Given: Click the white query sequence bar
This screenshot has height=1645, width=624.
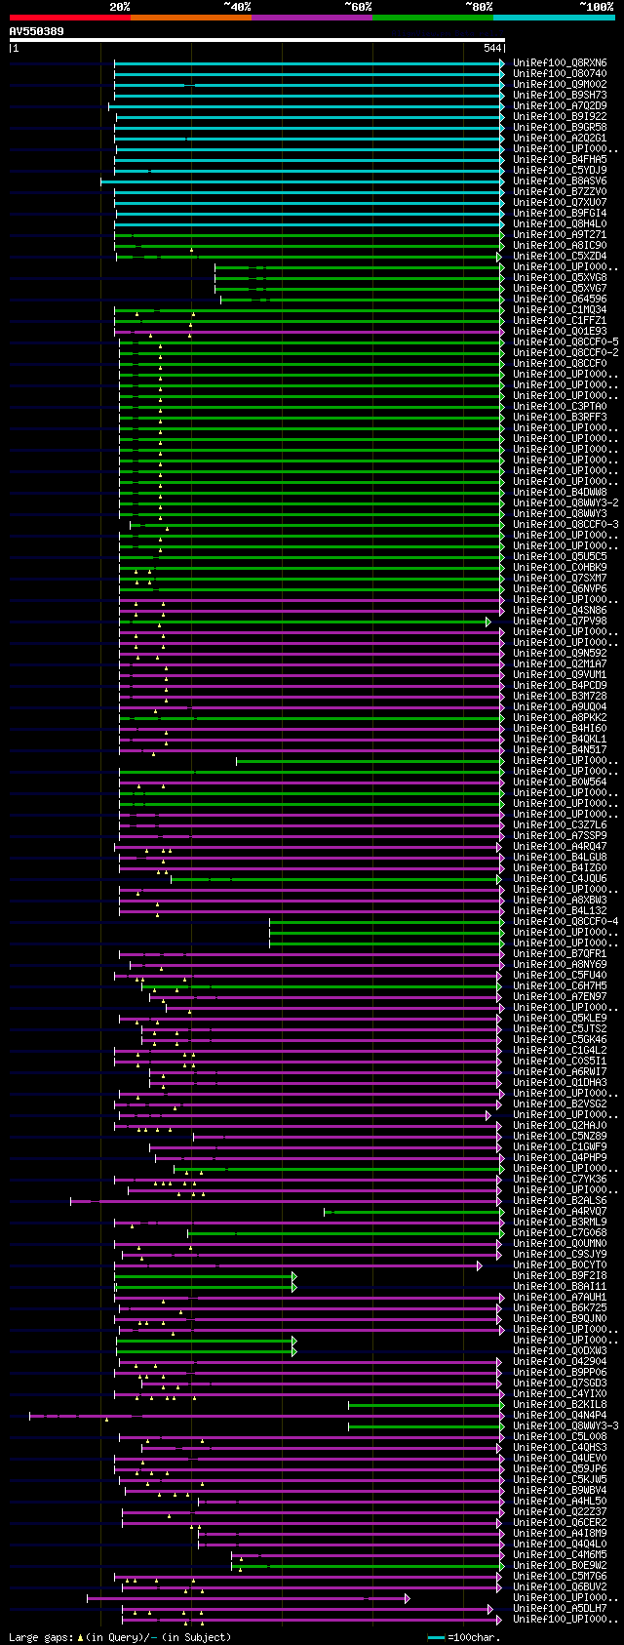Looking at the screenshot, I should click(257, 40).
